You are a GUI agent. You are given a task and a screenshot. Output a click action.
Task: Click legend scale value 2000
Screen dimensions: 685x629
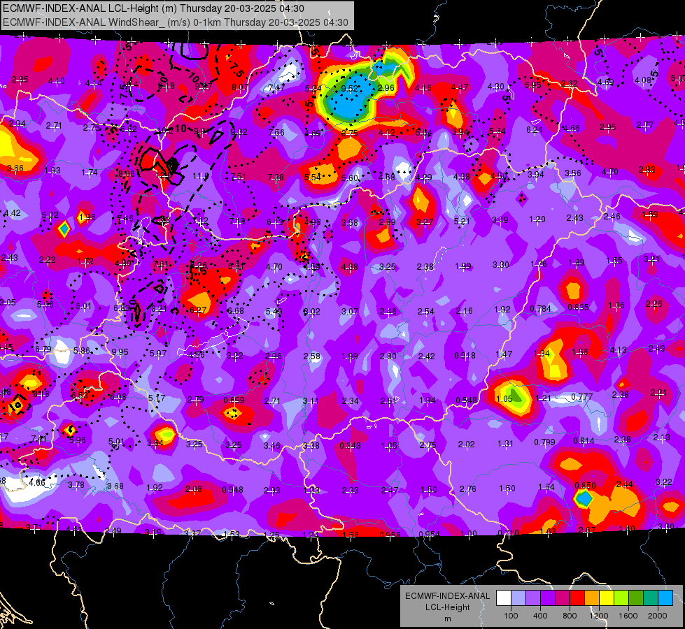click(x=658, y=616)
